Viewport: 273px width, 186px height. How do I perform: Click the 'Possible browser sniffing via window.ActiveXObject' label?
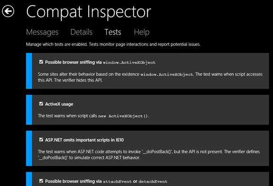click(x=100, y=62)
